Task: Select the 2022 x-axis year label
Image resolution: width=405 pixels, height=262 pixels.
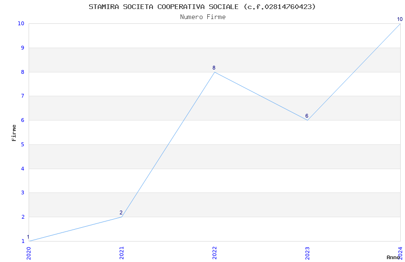Action: 214,253
